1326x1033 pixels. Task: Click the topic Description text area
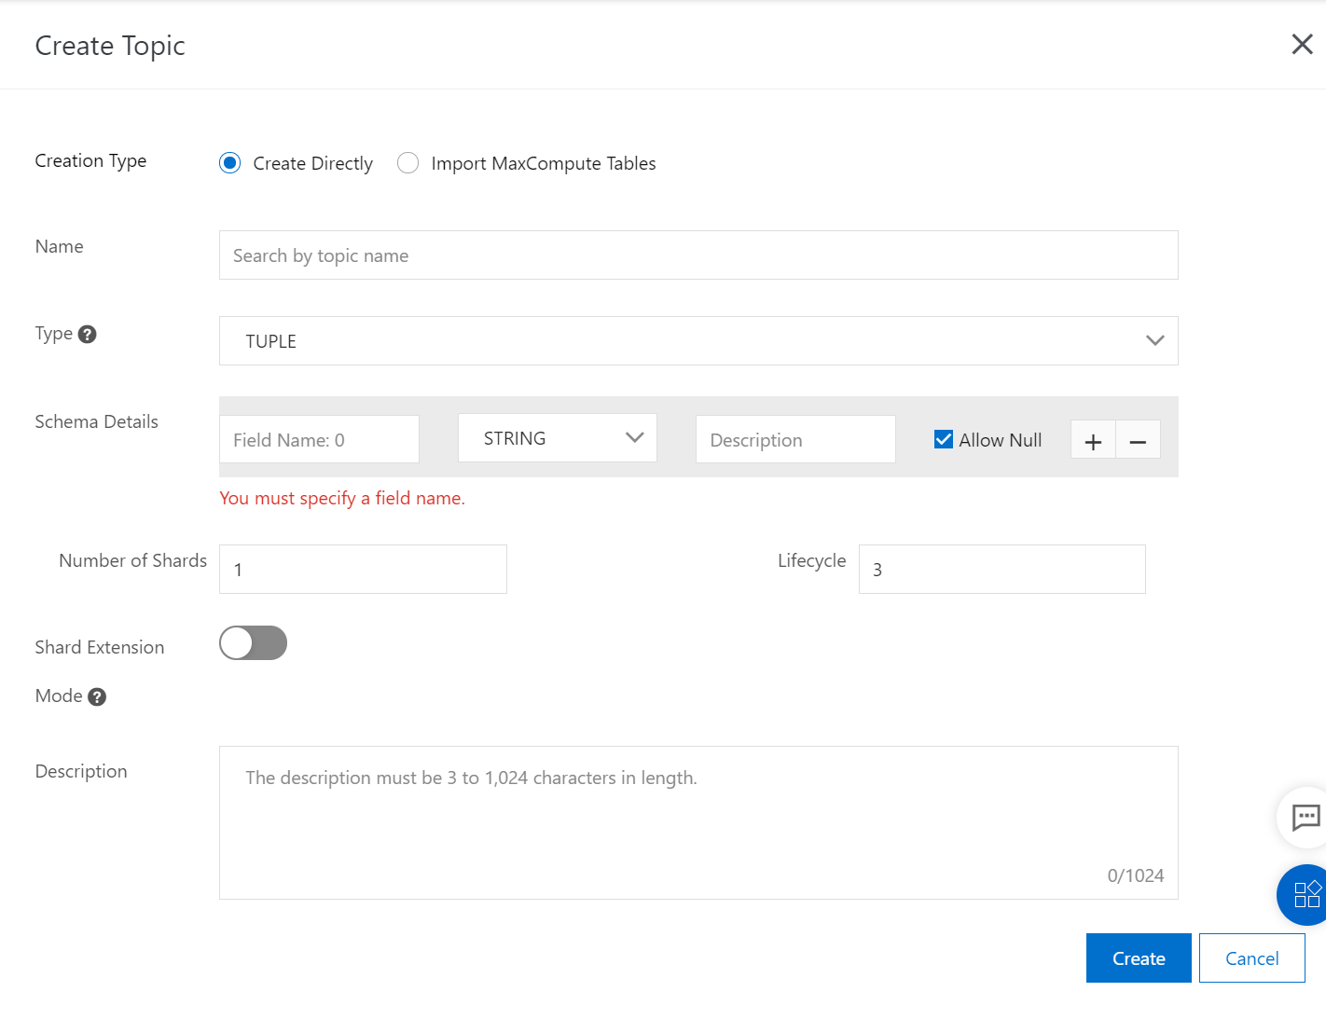point(698,822)
